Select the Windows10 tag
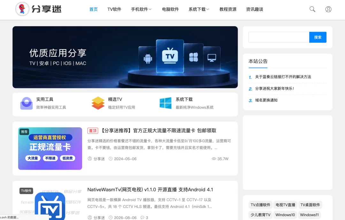The height and width of the screenshot is (220, 345). pyautogui.click(x=285, y=215)
